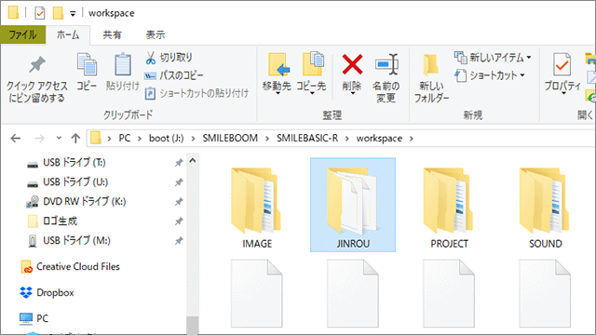596x335 pixels.
Task: Select blank file below PROJECT folder
Action: click(449, 293)
